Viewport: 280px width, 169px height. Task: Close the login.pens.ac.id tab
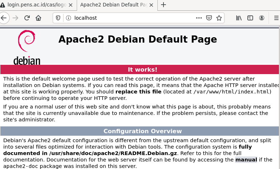[71, 5]
